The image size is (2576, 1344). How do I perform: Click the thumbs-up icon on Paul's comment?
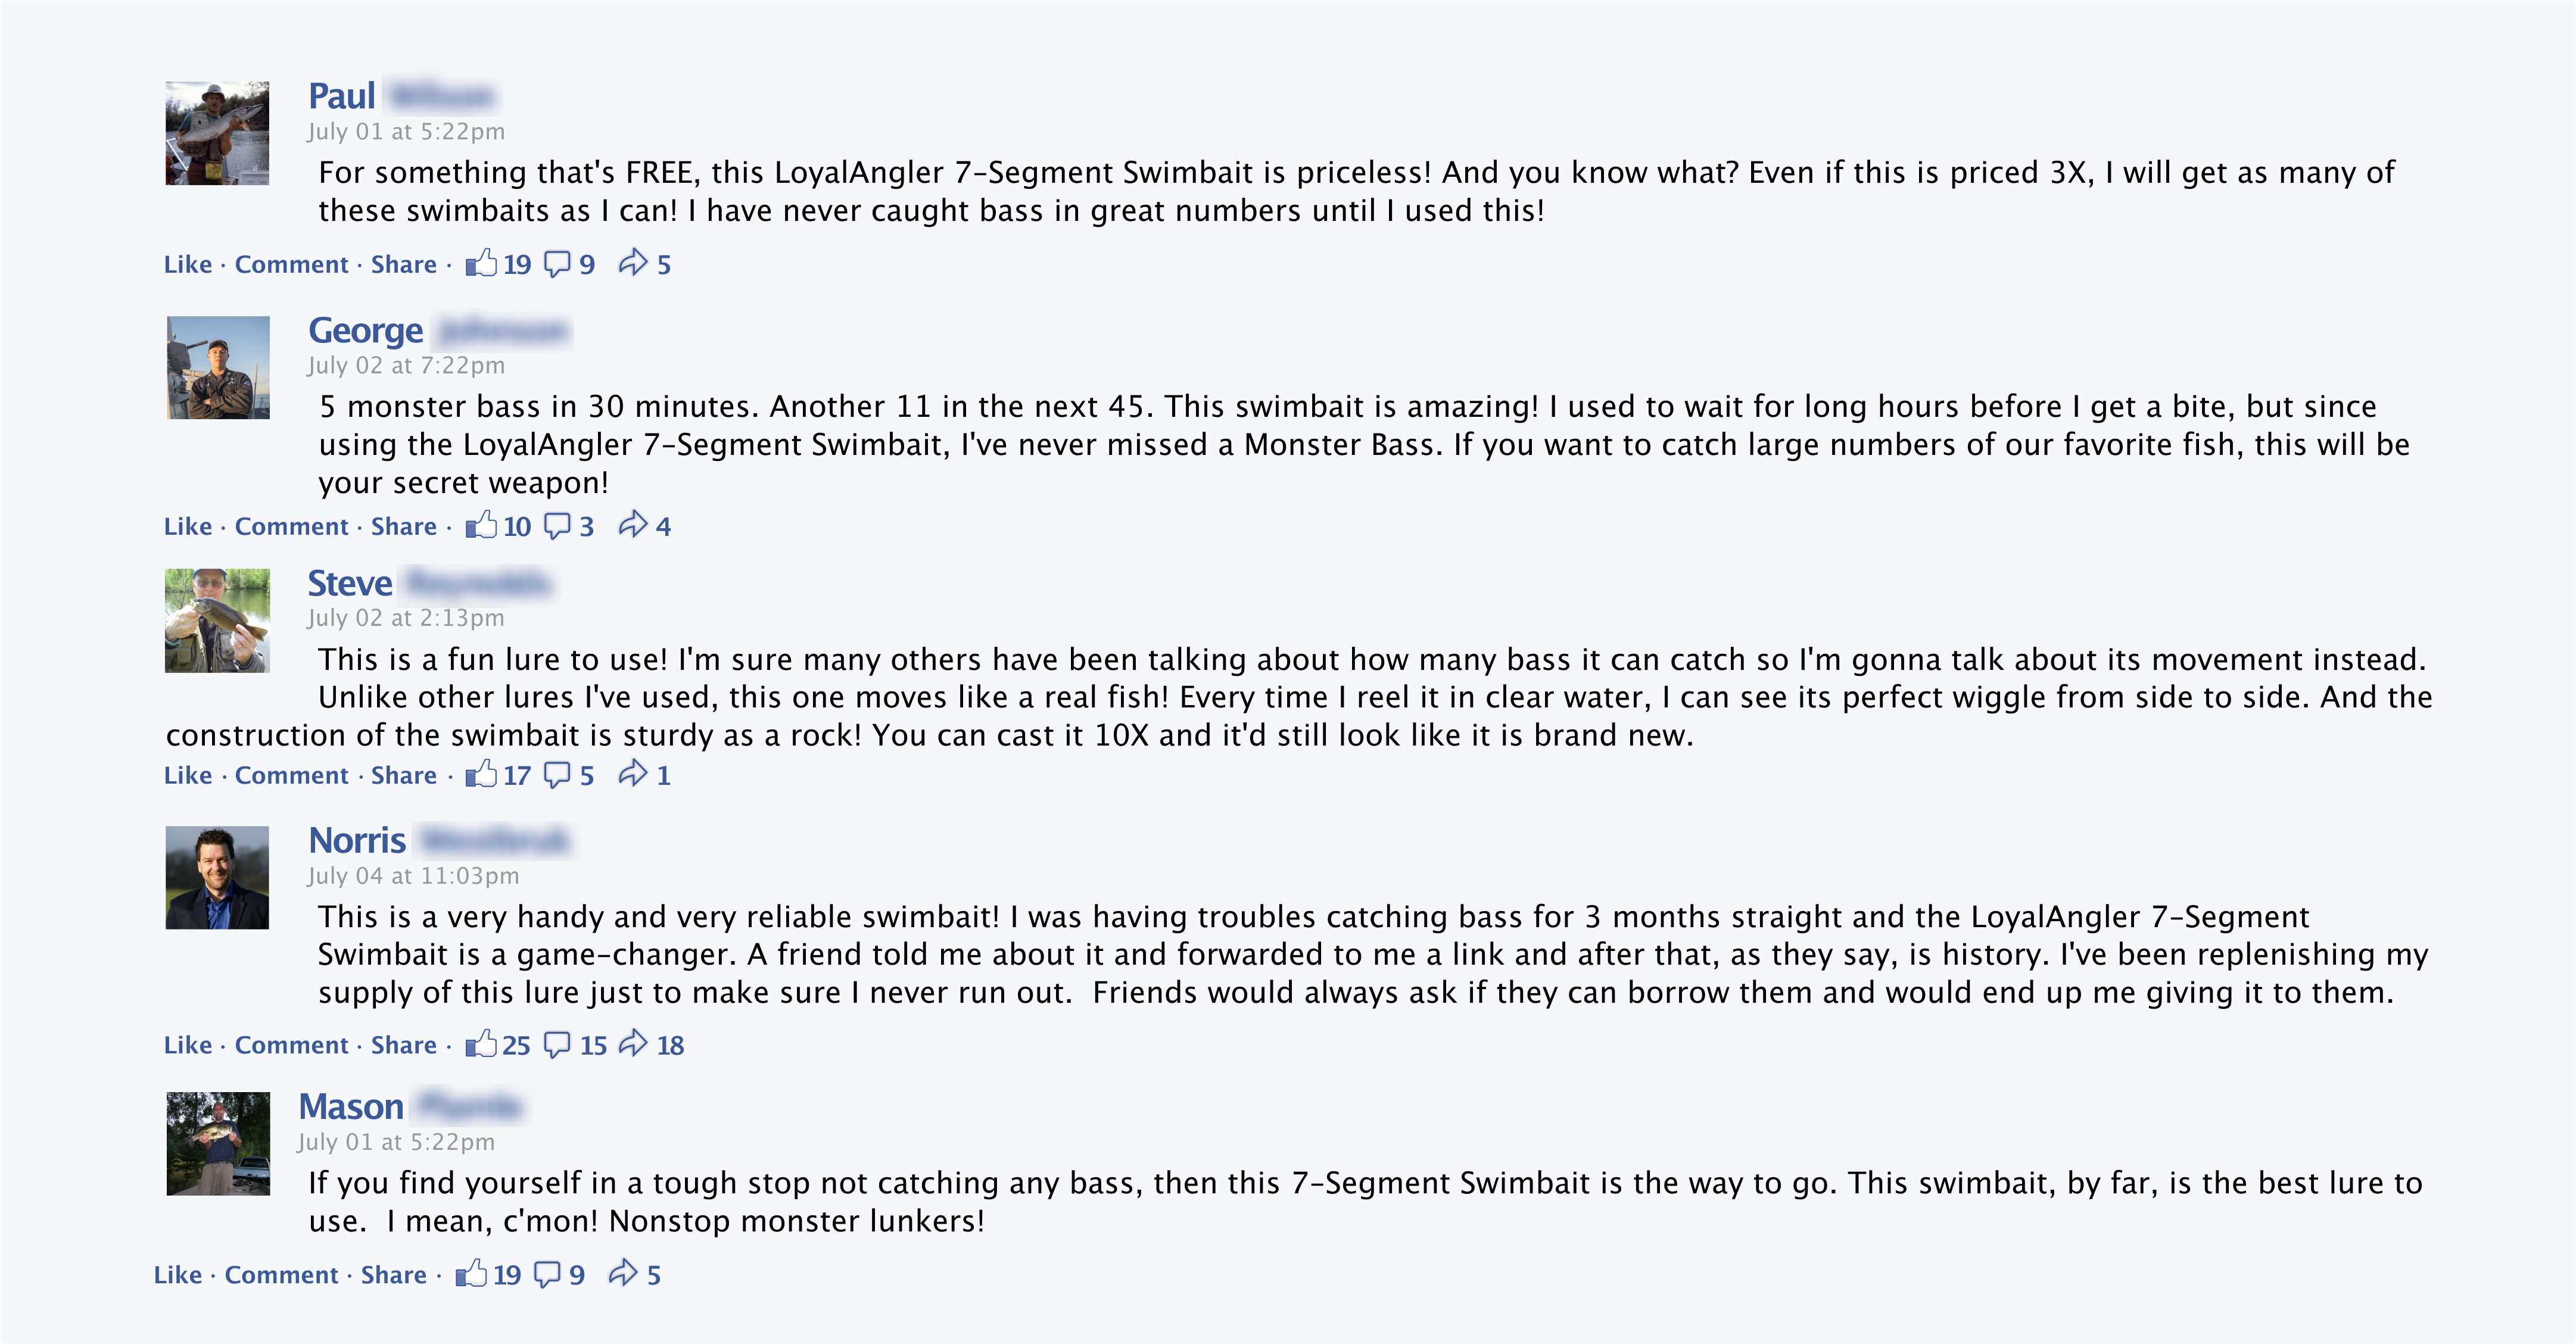[x=481, y=263]
